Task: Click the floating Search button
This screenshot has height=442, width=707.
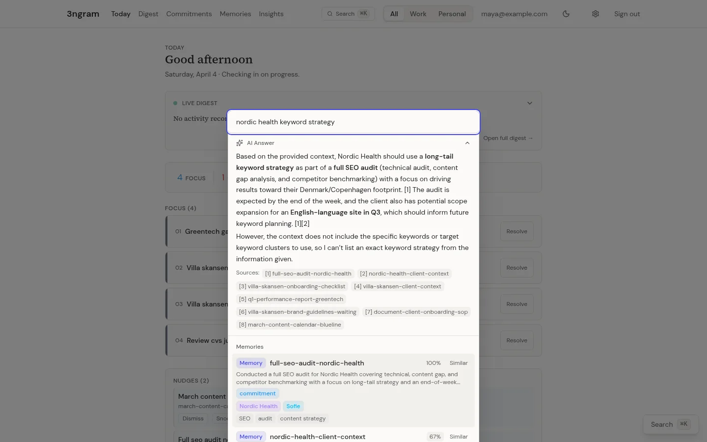Action: click(670, 424)
